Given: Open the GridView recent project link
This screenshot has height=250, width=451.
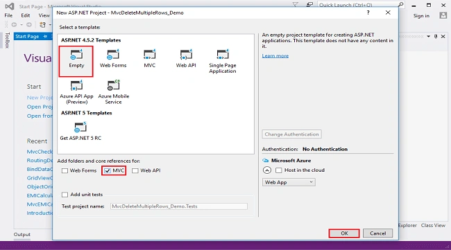Looking at the screenshot, I should [x=40, y=178].
